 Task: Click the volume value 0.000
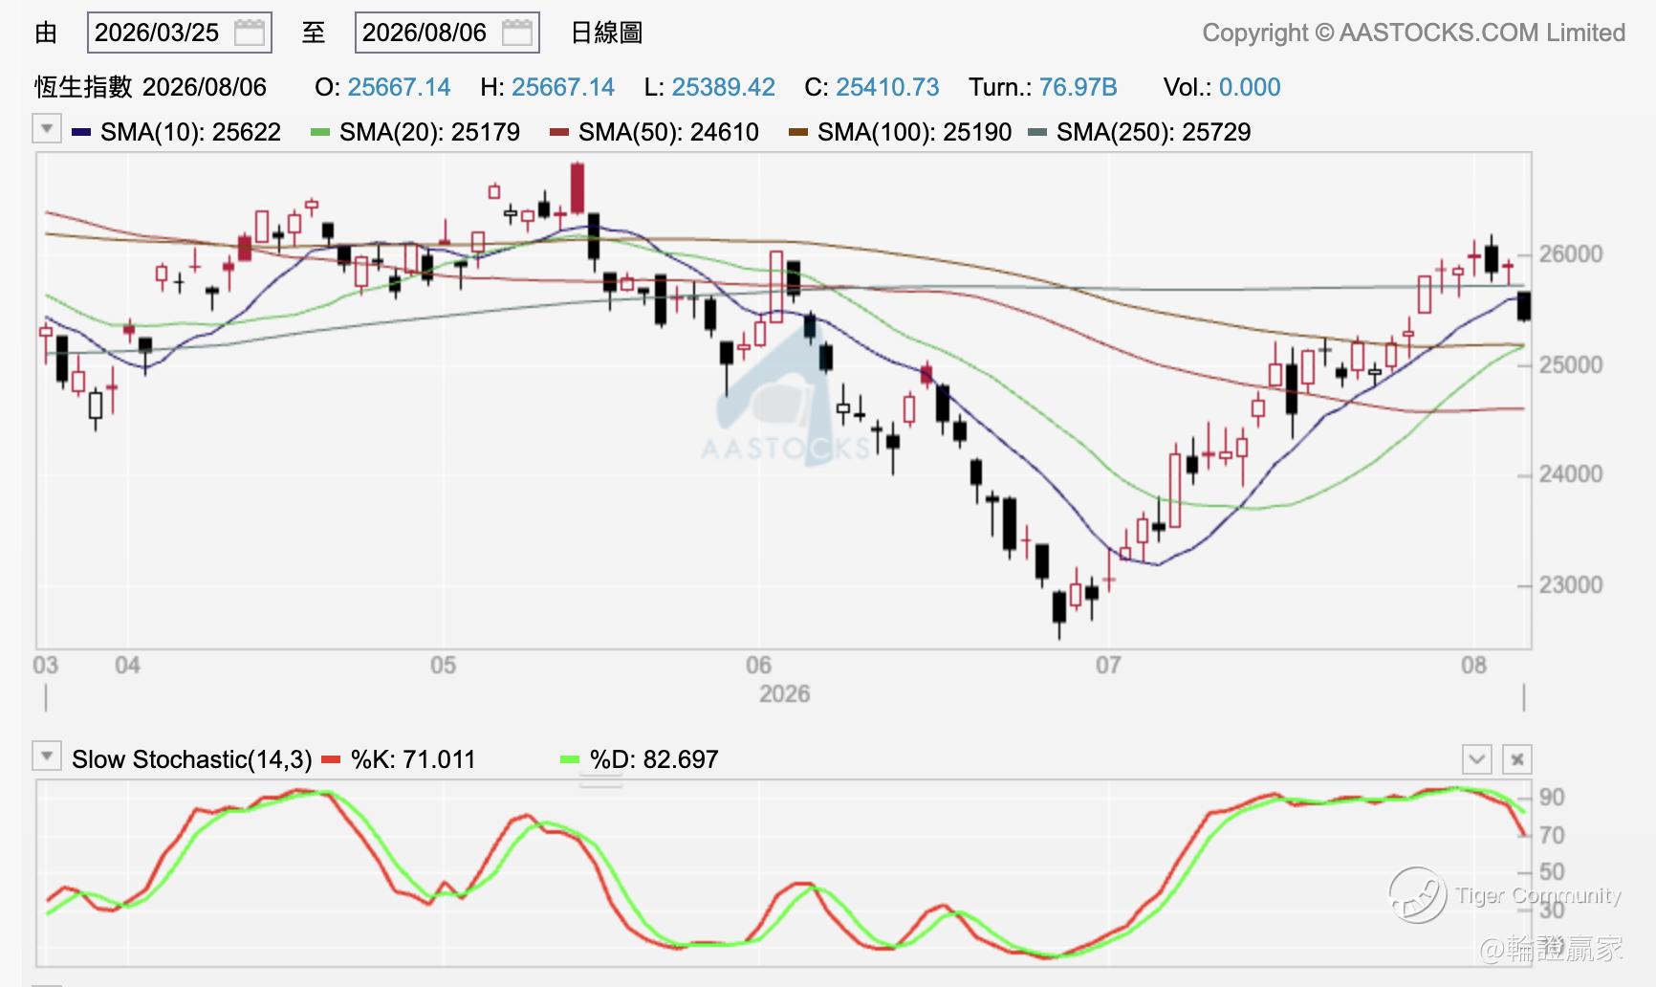1250,87
